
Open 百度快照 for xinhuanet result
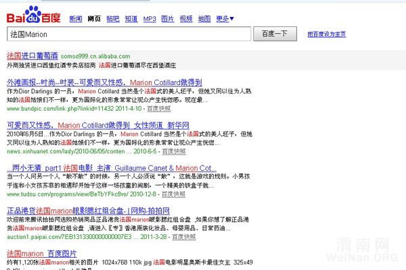[174, 151]
